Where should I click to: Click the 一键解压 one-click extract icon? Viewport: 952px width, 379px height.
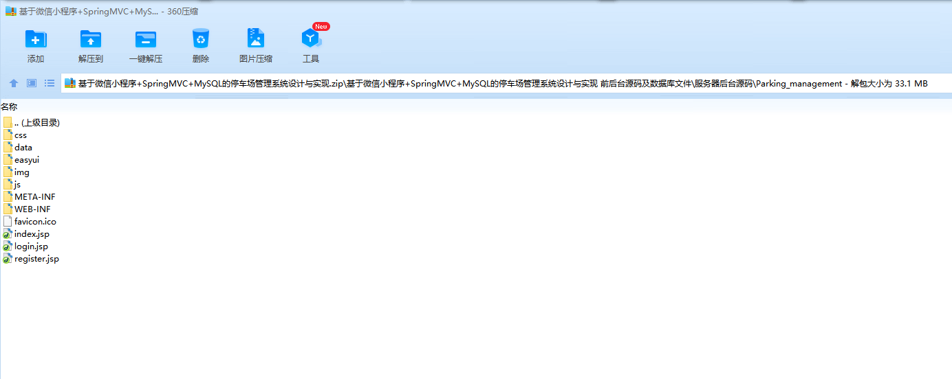pyautogui.click(x=146, y=38)
